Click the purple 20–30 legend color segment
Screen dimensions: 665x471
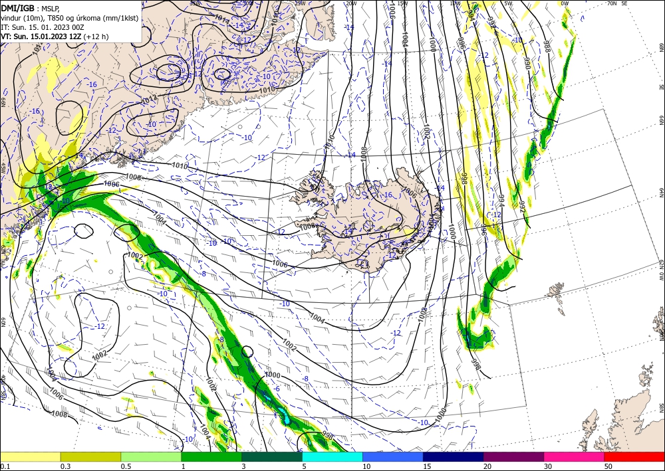click(513, 456)
